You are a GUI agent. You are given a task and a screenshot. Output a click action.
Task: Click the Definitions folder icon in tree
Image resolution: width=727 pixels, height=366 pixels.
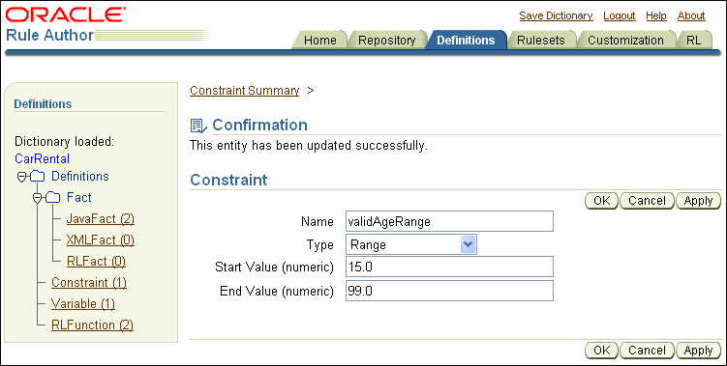tap(37, 177)
